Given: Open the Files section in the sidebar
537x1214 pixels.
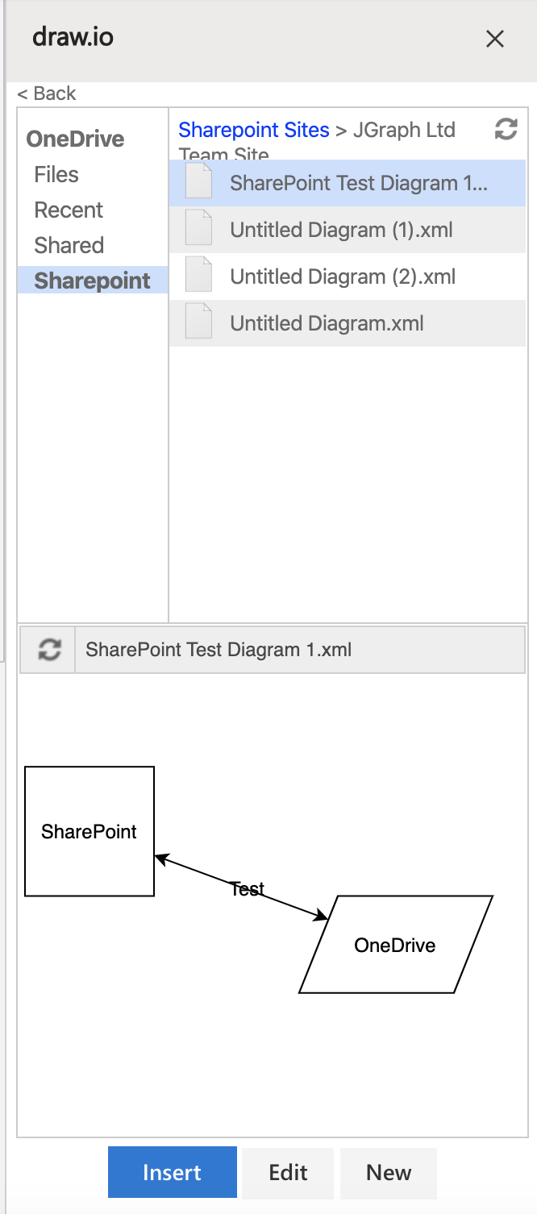Looking at the screenshot, I should (x=56, y=174).
